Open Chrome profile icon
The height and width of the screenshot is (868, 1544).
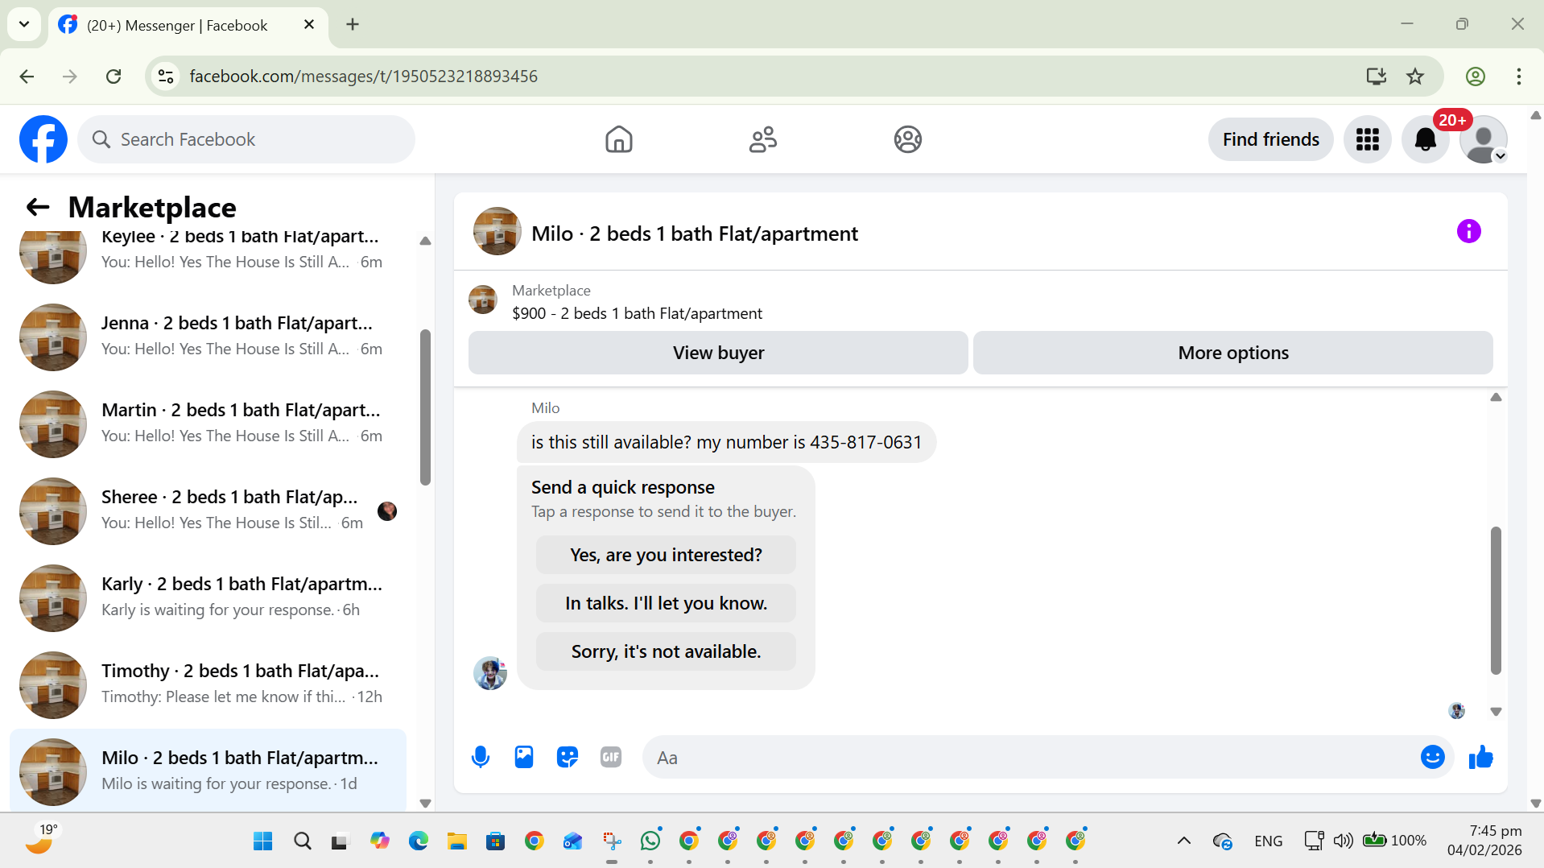click(x=1475, y=76)
